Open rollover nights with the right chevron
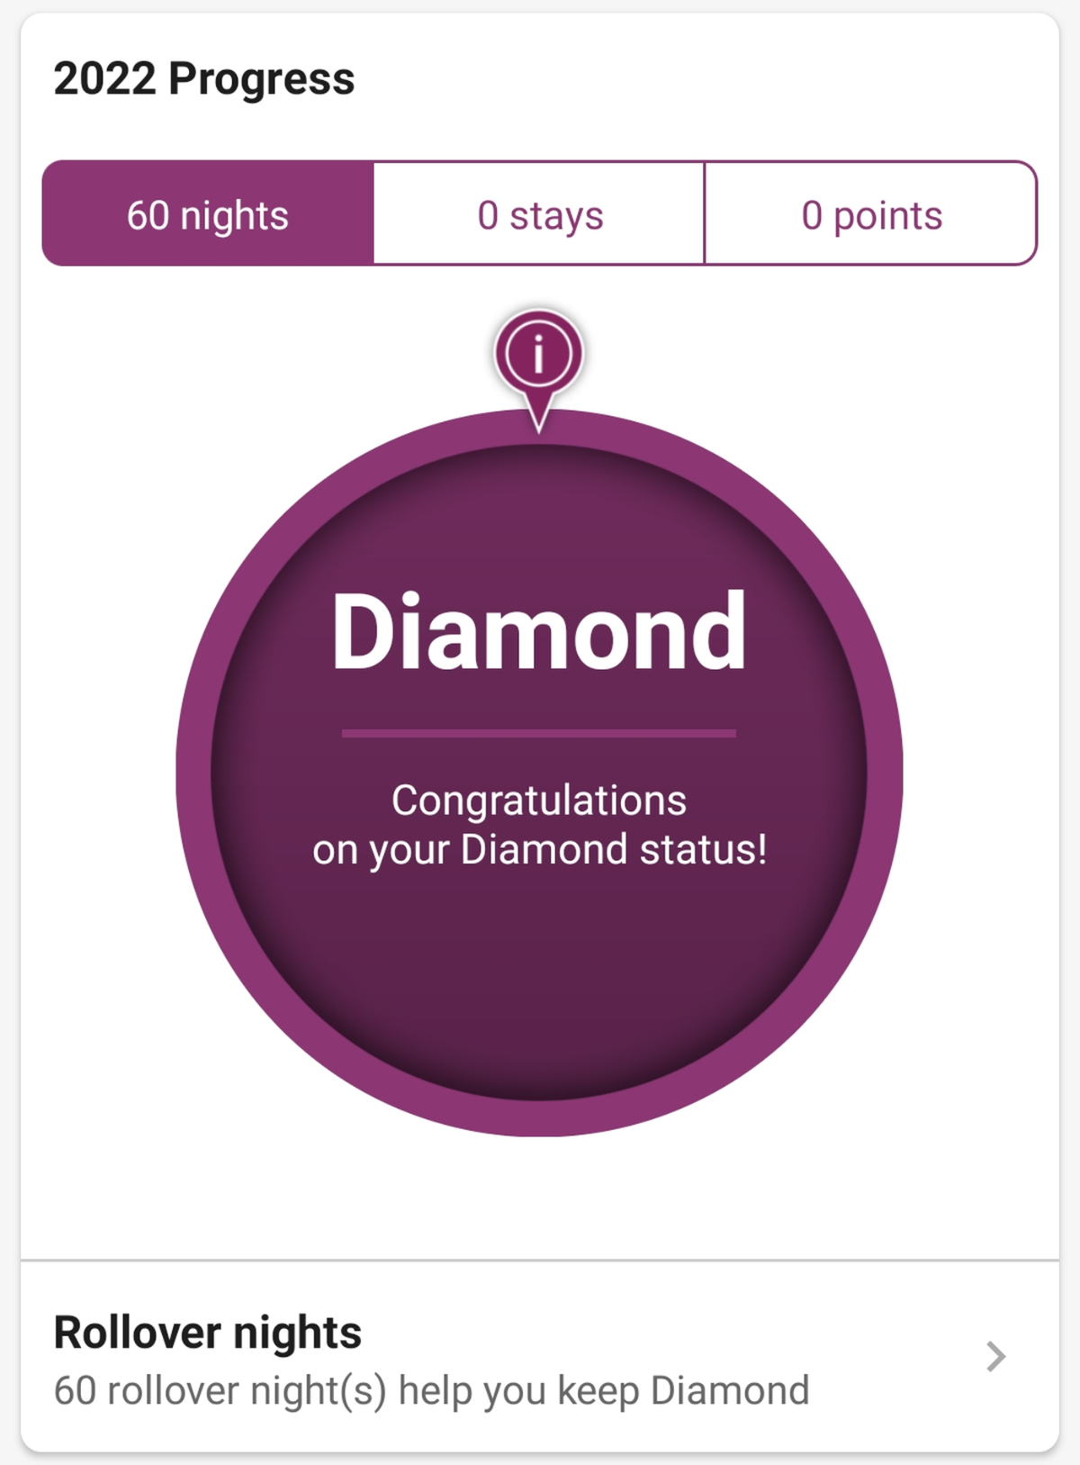Image resolution: width=1080 pixels, height=1465 pixels. coord(995,1356)
